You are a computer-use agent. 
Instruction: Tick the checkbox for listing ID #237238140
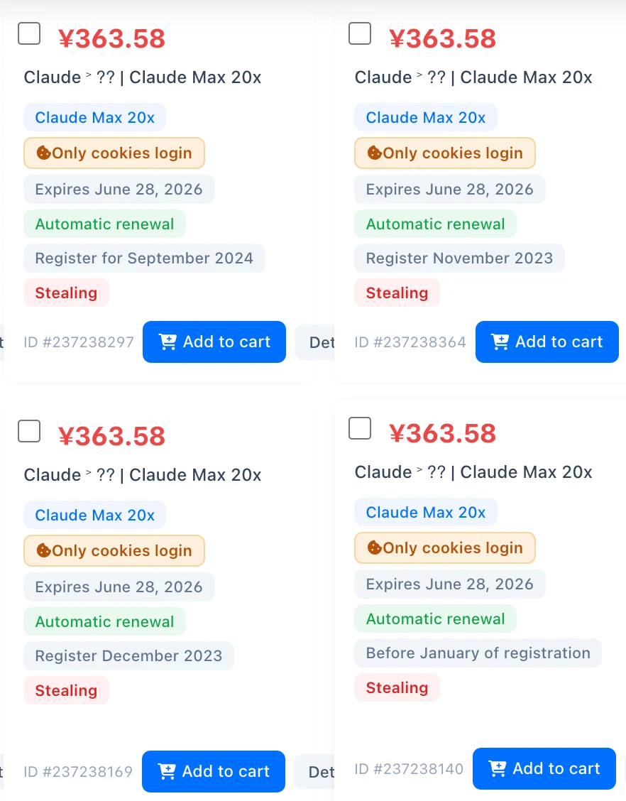[x=360, y=428]
